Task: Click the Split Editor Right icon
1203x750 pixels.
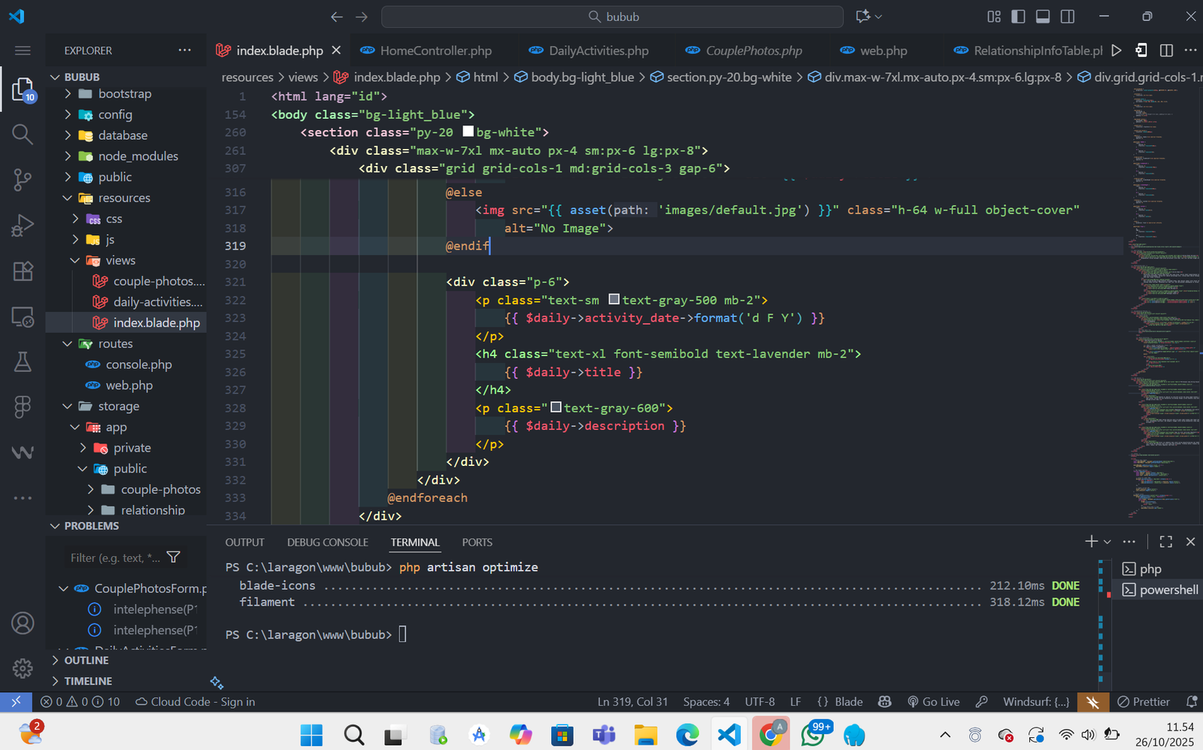Action: (1166, 50)
